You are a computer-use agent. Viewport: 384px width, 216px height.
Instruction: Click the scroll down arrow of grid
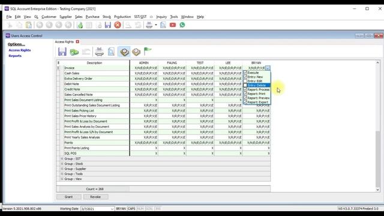tap(377, 190)
